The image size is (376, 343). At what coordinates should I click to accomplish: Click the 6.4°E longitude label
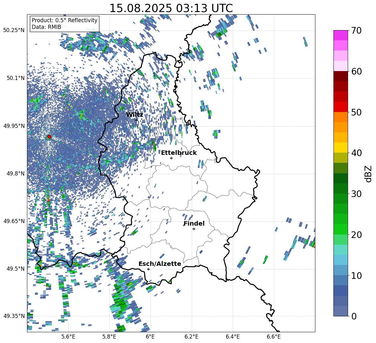click(x=233, y=337)
